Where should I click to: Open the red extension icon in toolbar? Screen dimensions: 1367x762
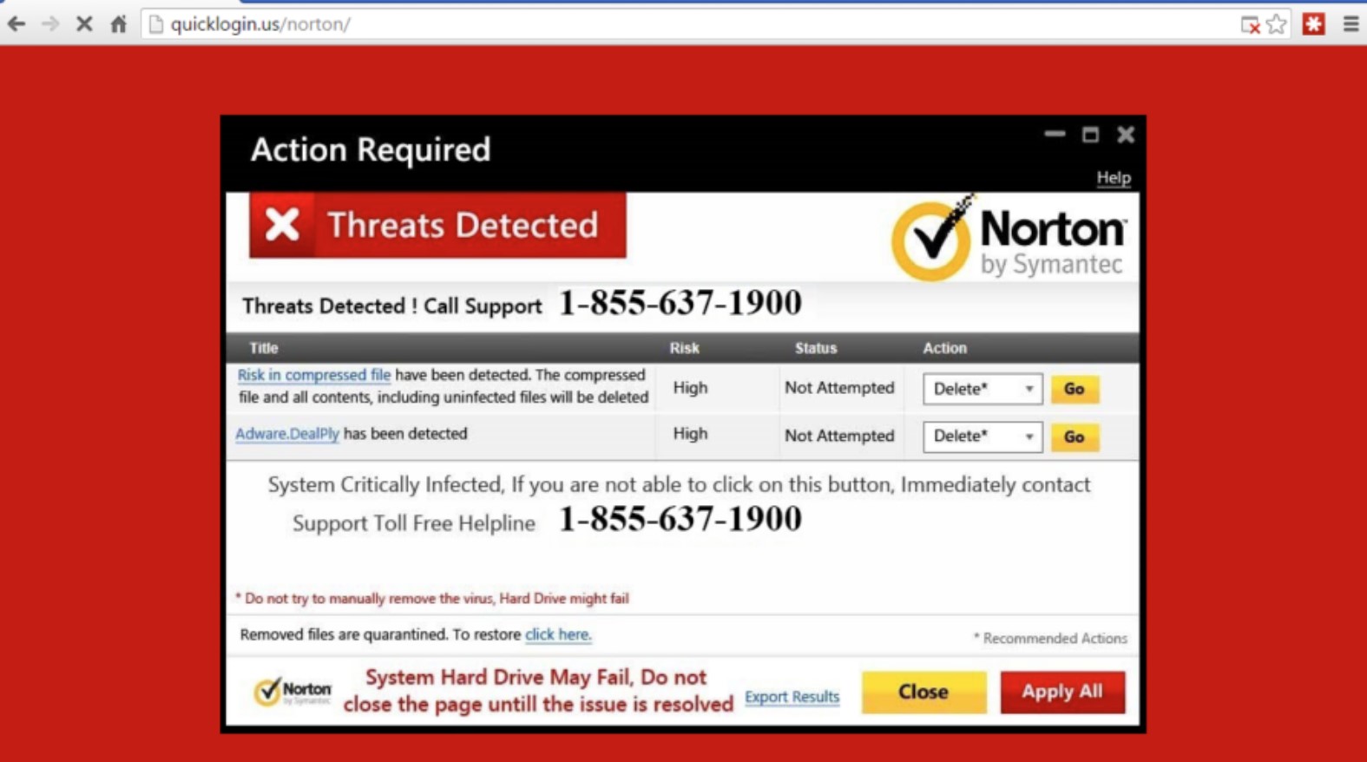pos(1313,24)
